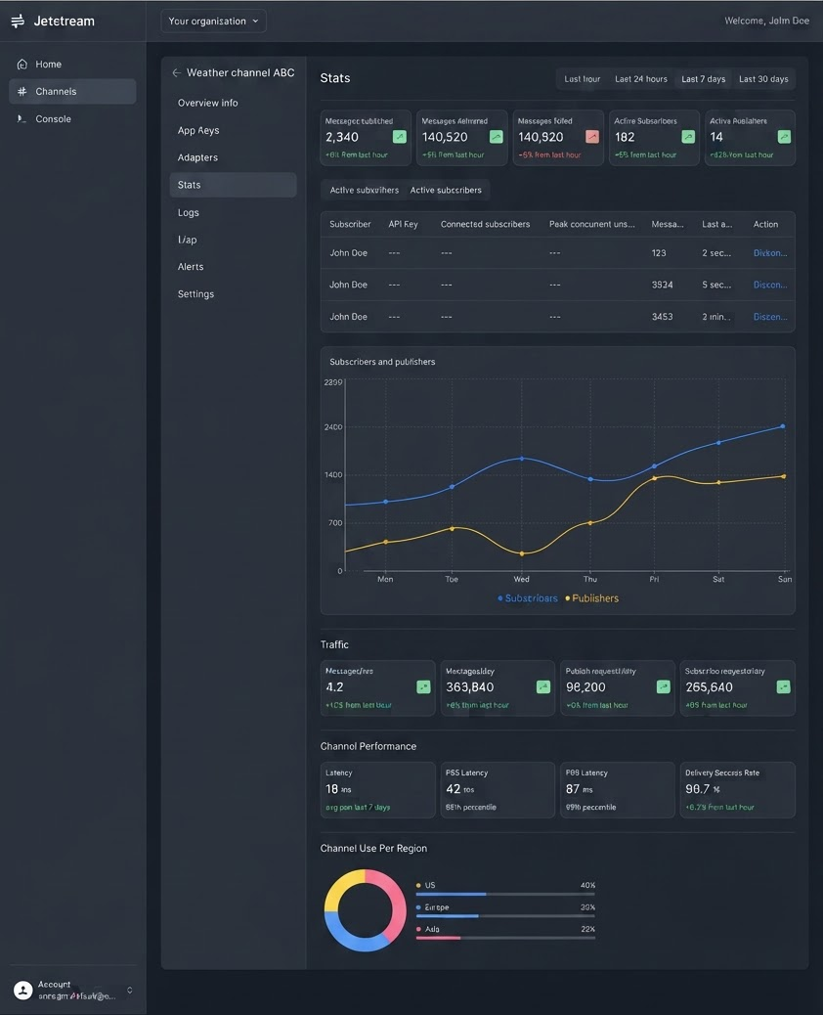Image resolution: width=823 pixels, height=1015 pixels.
Task: Disconnect subscriber with 123 messages
Action: [x=770, y=253]
